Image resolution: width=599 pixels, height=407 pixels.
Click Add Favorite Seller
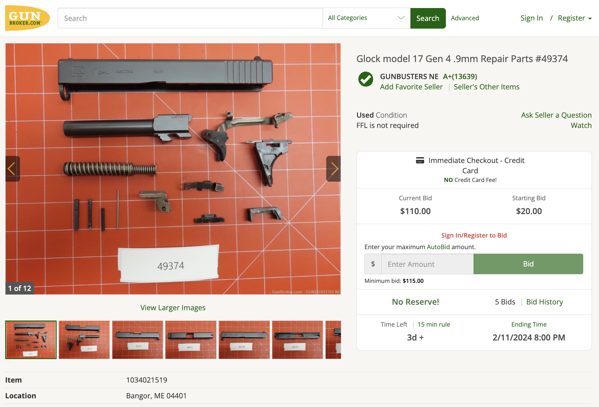411,87
